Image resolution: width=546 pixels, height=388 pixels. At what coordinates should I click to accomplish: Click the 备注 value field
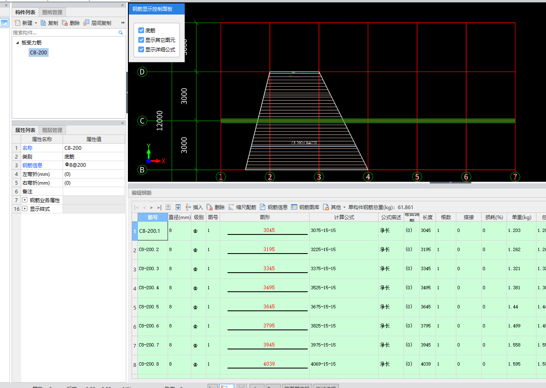pyautogui.click(x=94, y=192)
